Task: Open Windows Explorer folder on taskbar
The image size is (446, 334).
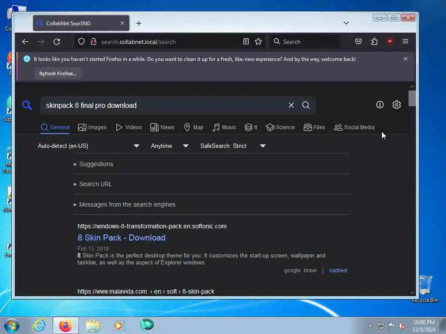Action: pyautogui.click(x=93, y=326)
